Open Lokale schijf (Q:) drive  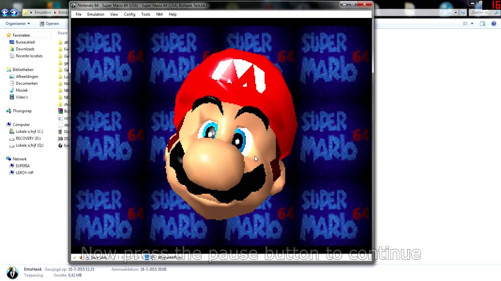pos(29,145)
